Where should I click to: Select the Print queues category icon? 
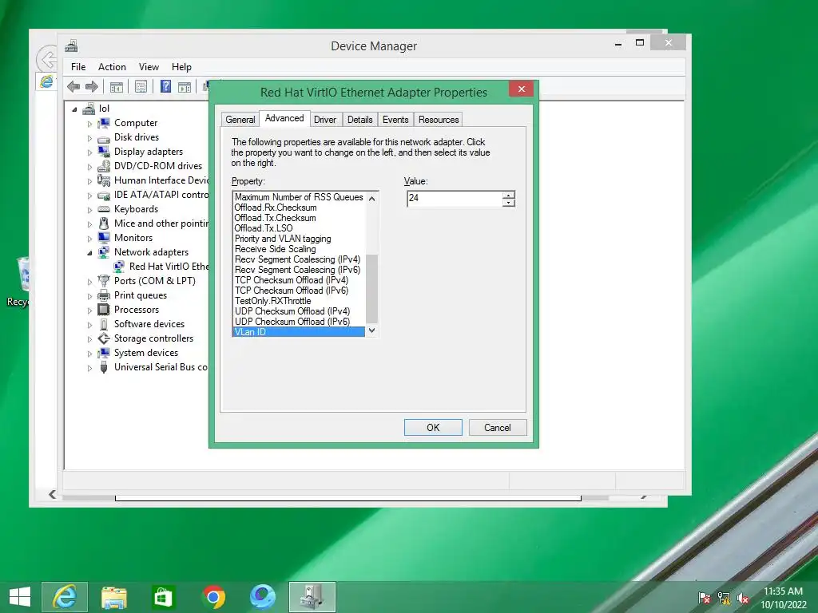105,295
